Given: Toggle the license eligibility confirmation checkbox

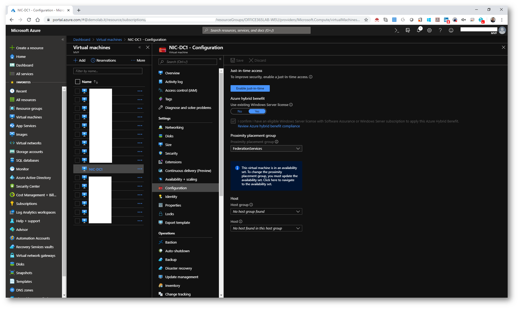Looking at the screenshot, I should coord(233,121).
